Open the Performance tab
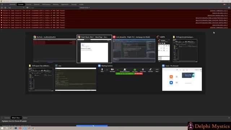This screenshot has width=231, height=130. coord(46,4)
